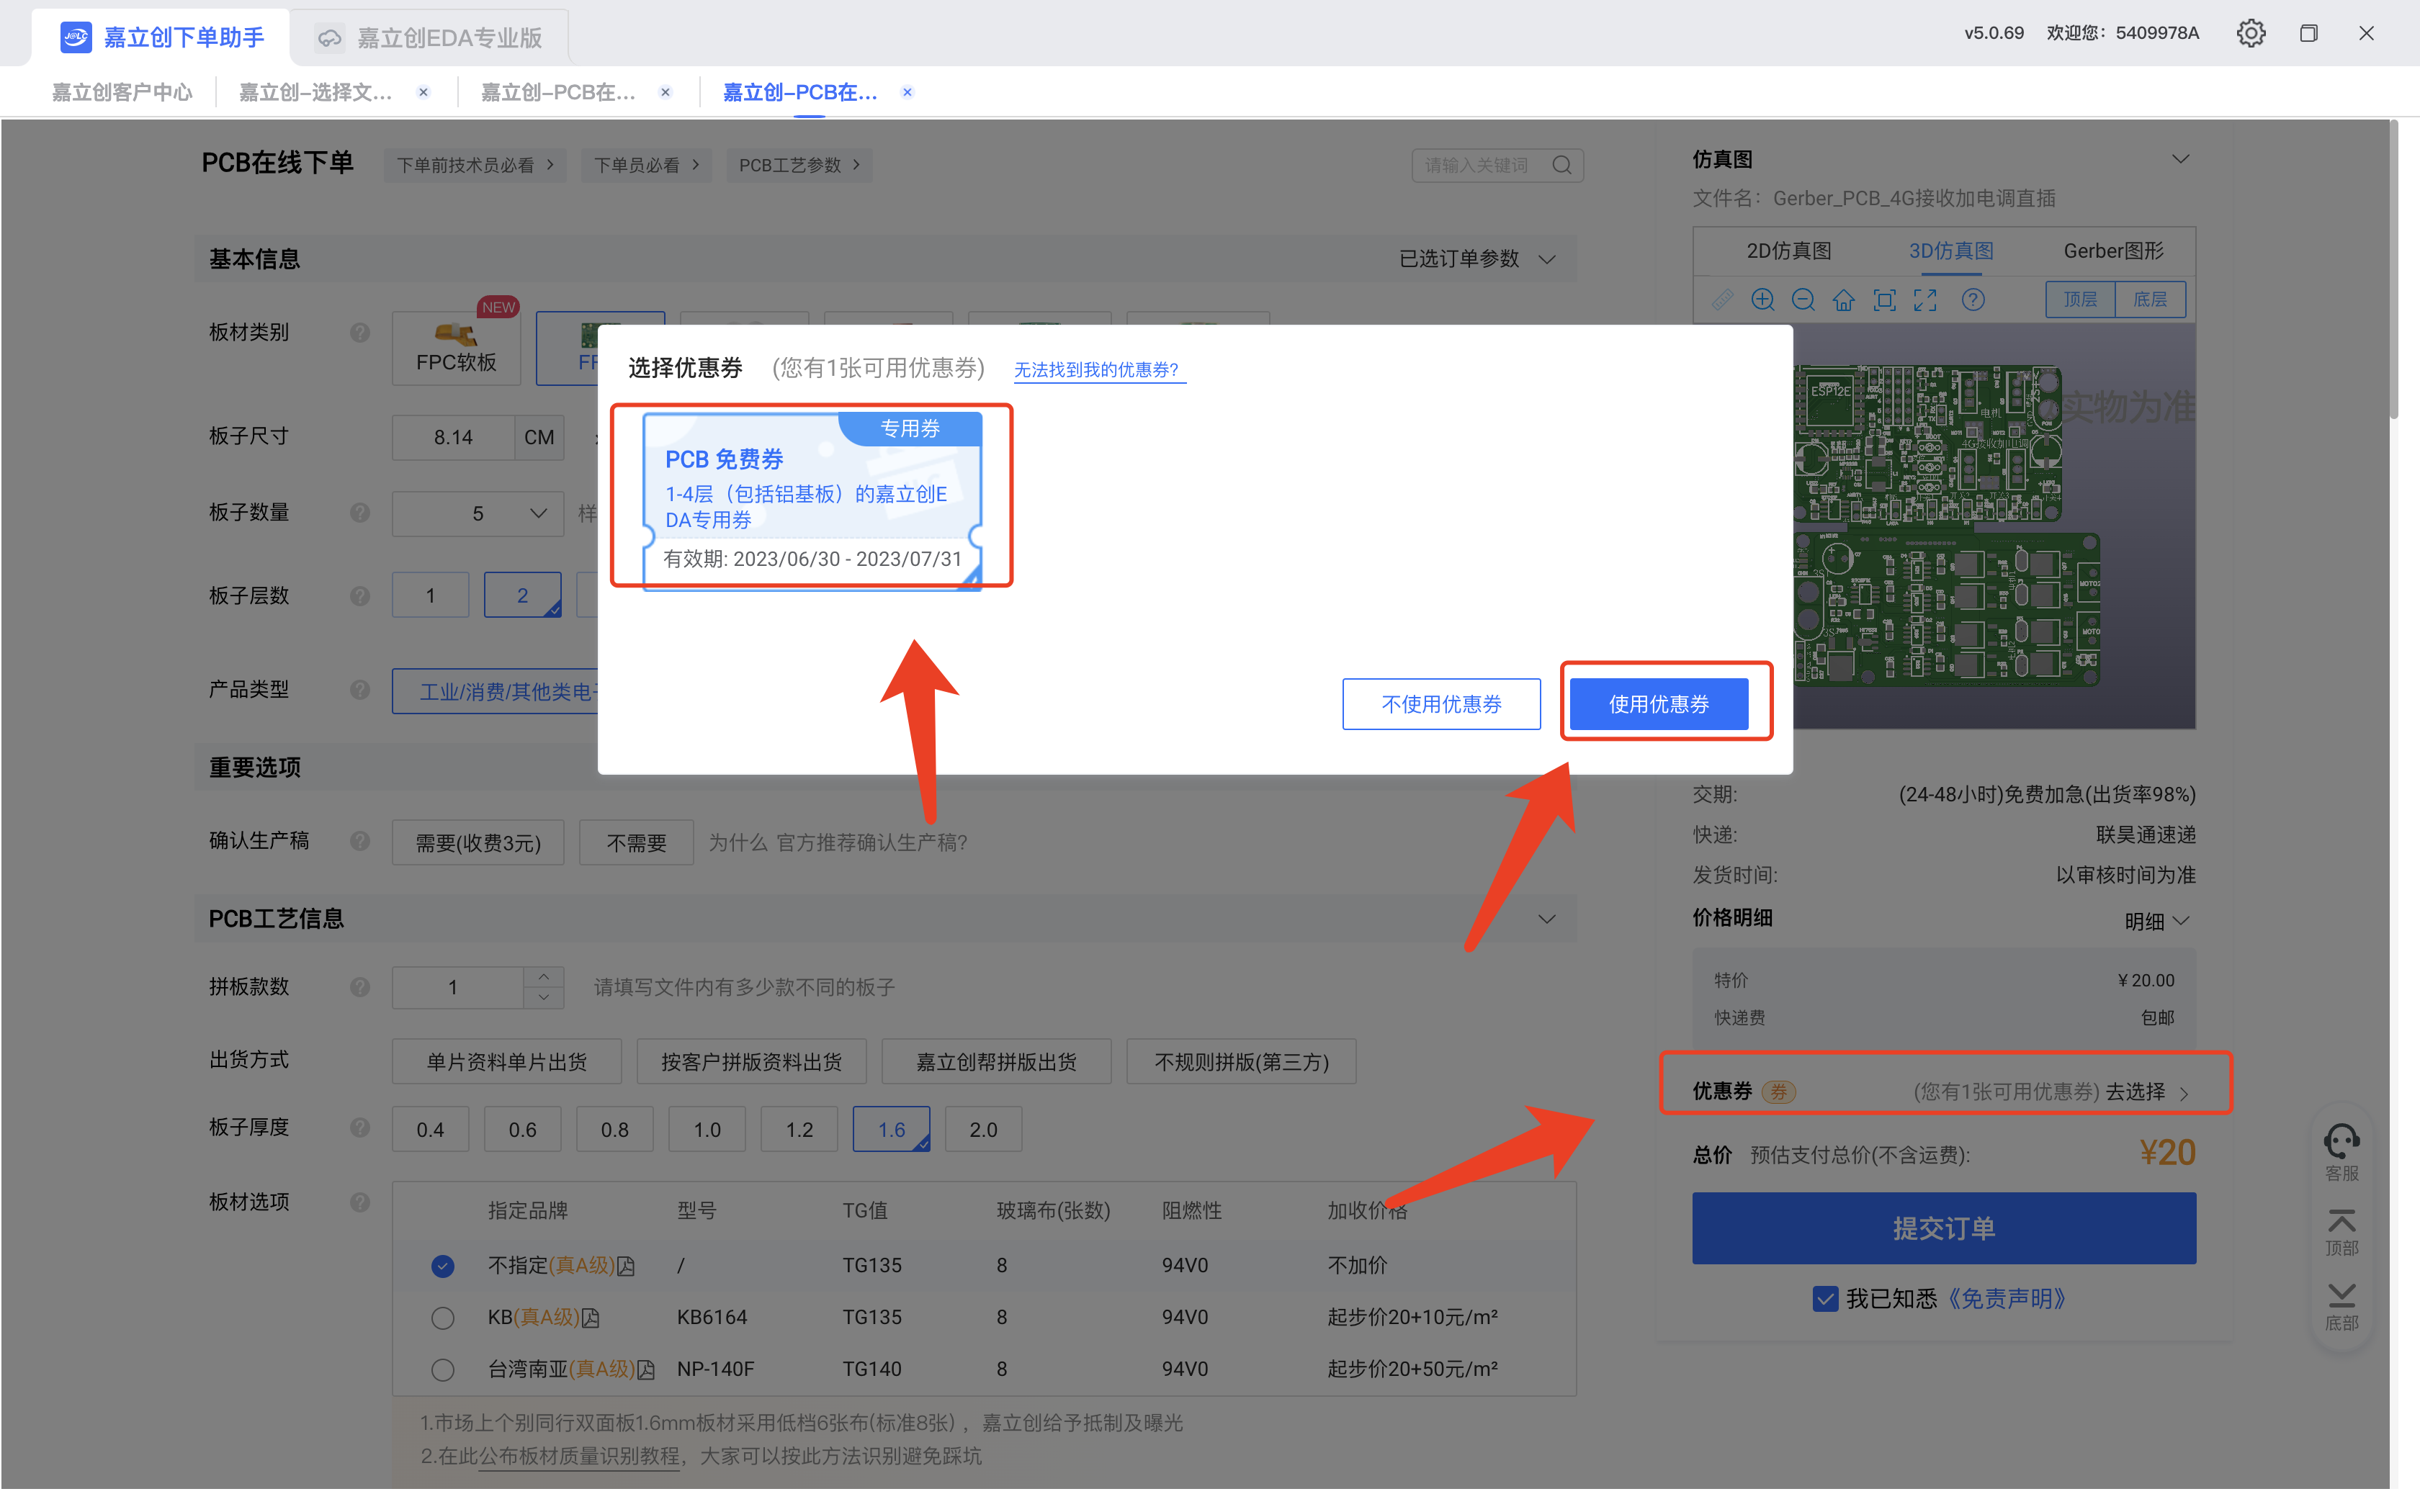Increase 拼板款数 with up arrow
This screenshot has width=2420, height=1512.
pyautogui.click(x=543, y=977)
